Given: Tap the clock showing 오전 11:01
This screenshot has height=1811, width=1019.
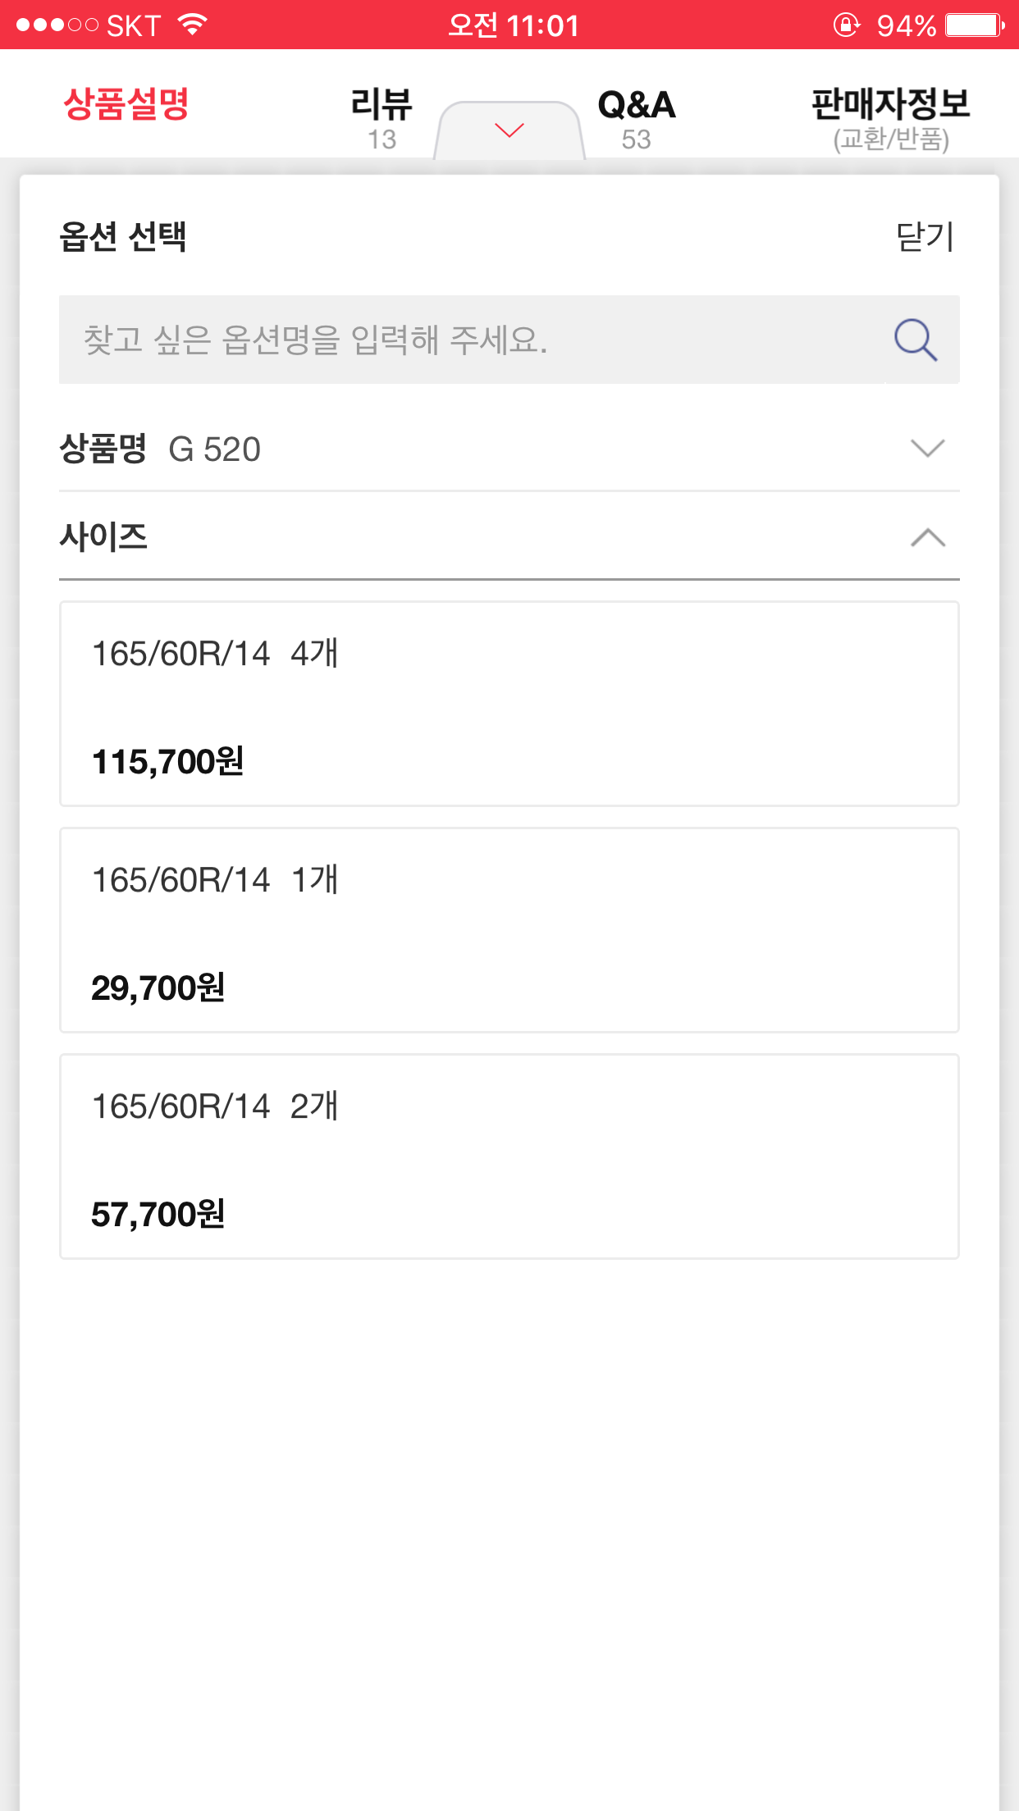Looking at the screenshot, I should click(514, 25).
